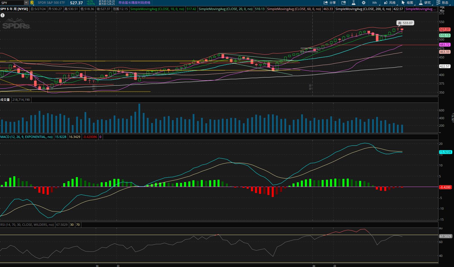The image size is (454, 267).
Task: Open chart settings gear icon
Action: coord(364,3)
